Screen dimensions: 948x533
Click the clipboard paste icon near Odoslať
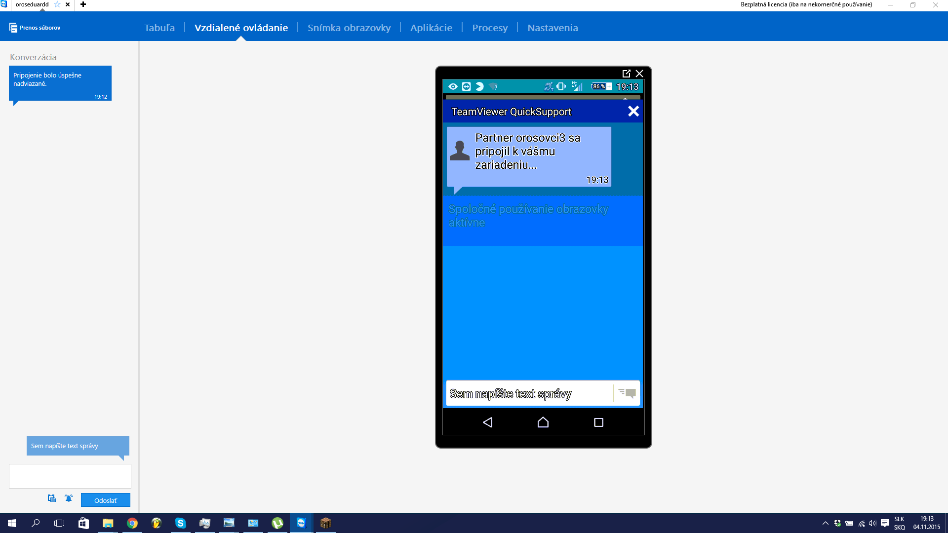pos(52,498)
